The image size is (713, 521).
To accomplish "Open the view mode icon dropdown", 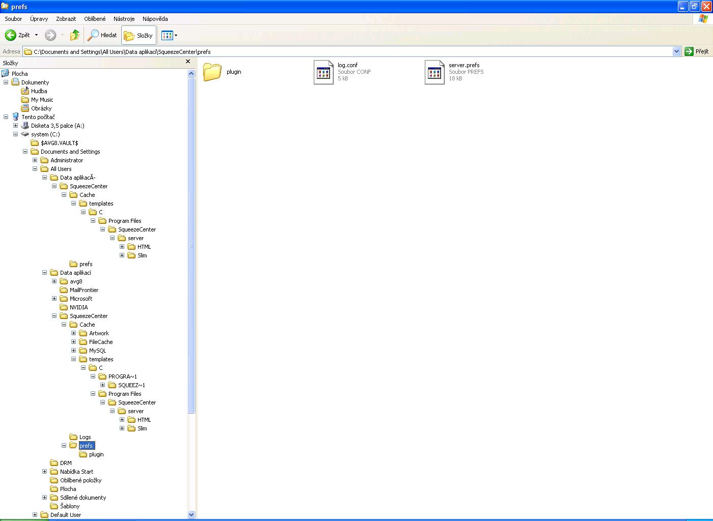I will (170, 36).
